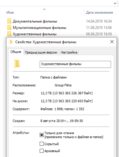119x157 pixels.
Task: Click the sort arrow above the Имя column
Action: pos(44,9)
